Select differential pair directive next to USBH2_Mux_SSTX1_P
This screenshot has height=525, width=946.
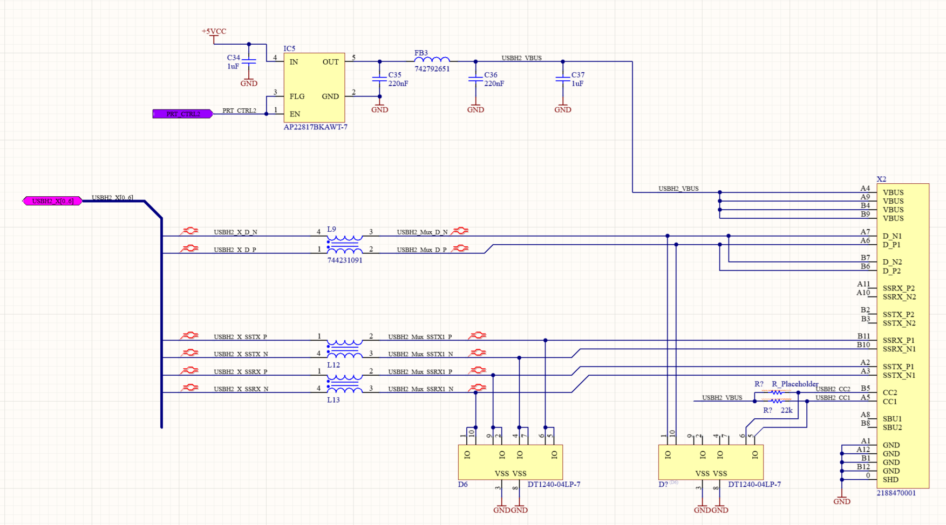(477, 336)
